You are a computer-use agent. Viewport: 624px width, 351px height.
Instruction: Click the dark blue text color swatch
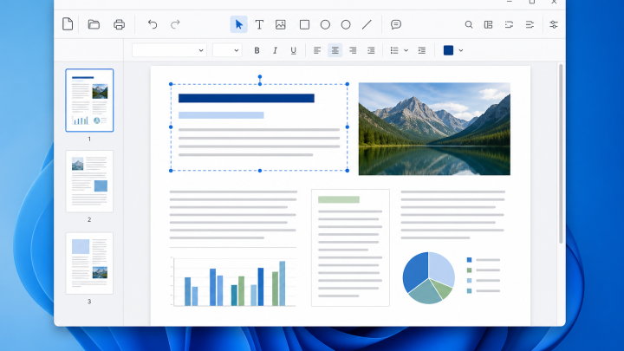pos(449,50)
